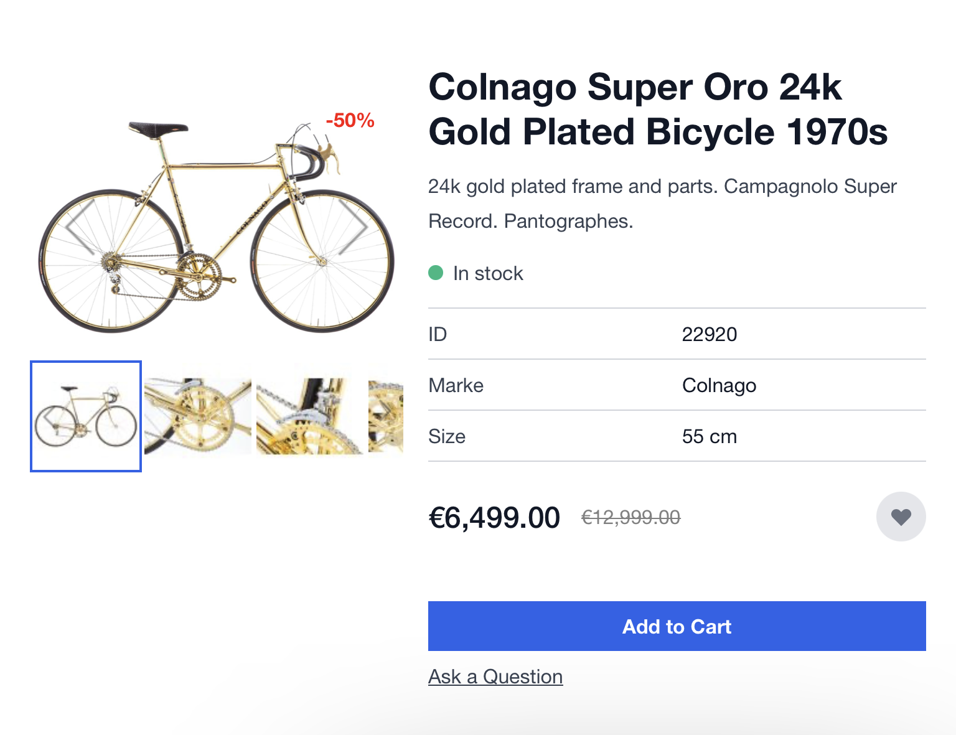Open the gold crankset close-up thumbnail
This screenshot has width=956, height=735.
[x=198, y=416]
